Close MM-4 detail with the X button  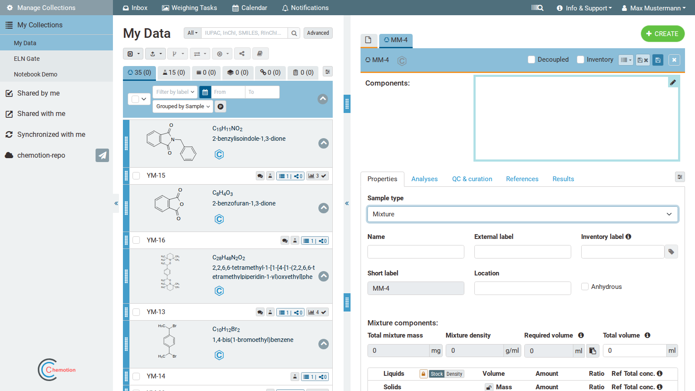point(674,60)
